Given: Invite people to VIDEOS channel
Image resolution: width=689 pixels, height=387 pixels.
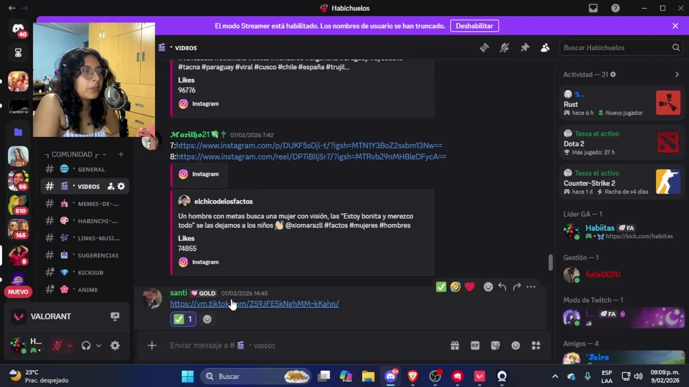Looking at the screenshot, I should pyautogui.click(x=111, y=187).
